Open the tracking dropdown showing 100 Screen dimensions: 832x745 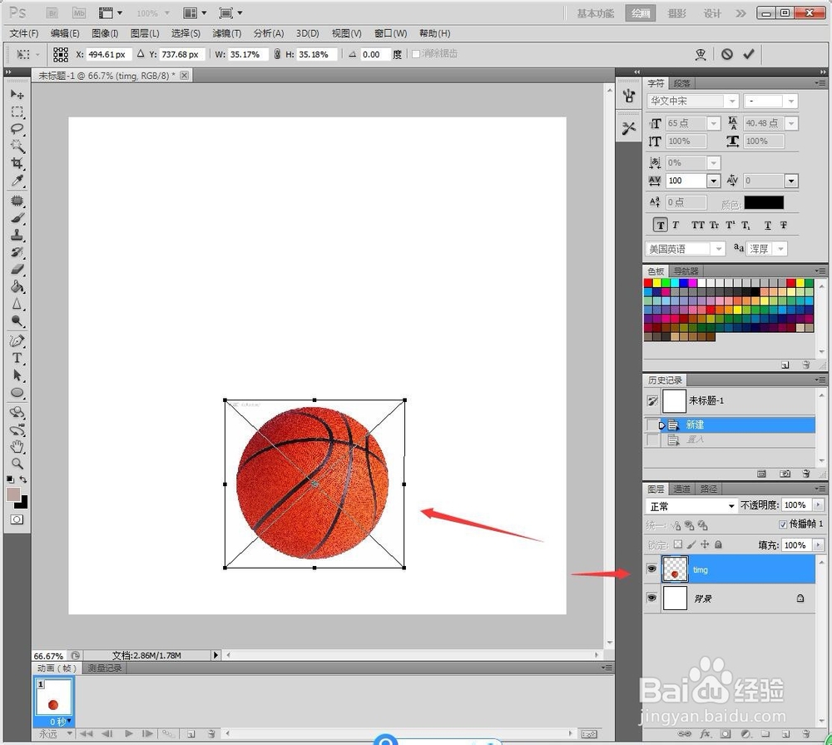714,181
